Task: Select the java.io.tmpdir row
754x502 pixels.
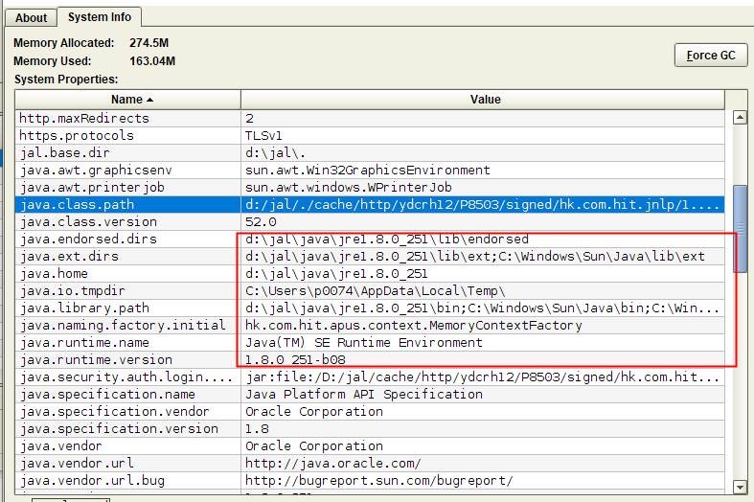Action: pos(129,291)
